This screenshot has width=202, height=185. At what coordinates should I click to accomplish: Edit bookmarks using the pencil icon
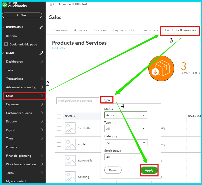coord(41,27)
